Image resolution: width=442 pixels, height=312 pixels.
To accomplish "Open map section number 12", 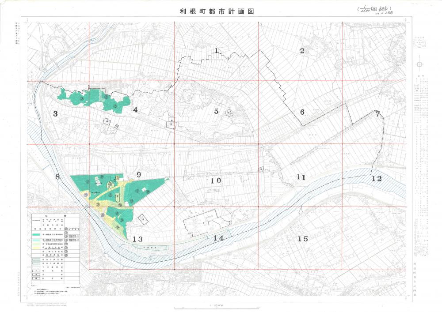I will click(x=377, y=179).
